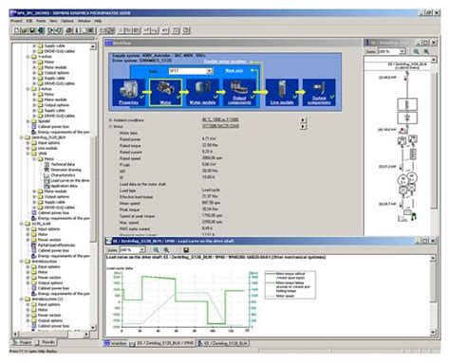Viewport: 450px width, 363px height.
Task: Collapse the Zentrifug_S120_BLM tree node
Action: (x=22, y=137)
